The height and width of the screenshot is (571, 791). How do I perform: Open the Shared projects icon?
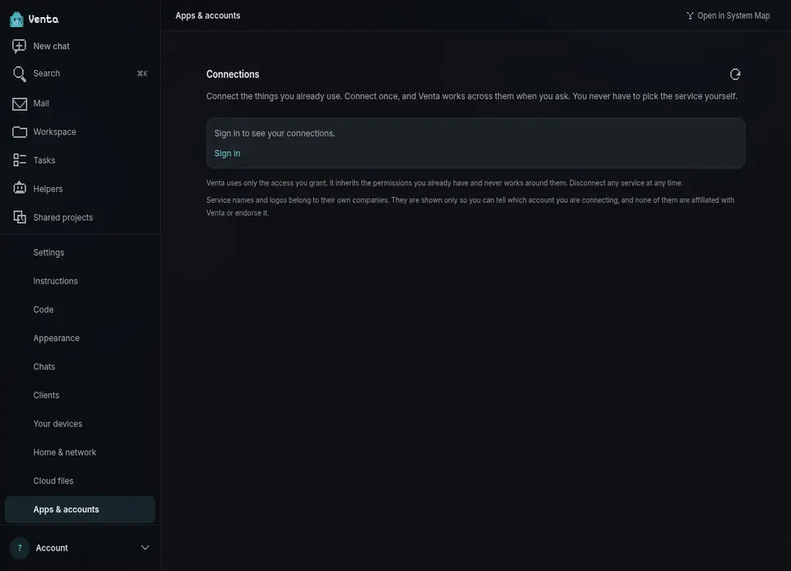[x=20, y=218]
